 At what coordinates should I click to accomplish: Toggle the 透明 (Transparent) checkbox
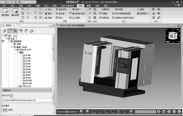(x=138, y=9)
